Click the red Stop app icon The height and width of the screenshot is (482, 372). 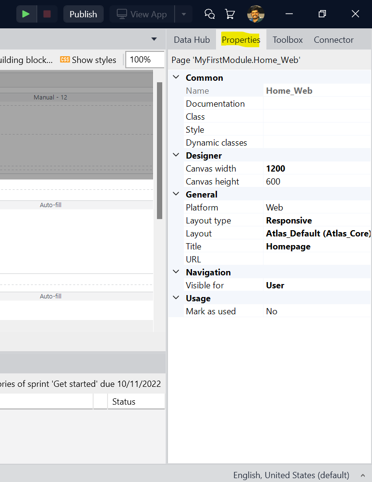[47, 14]
